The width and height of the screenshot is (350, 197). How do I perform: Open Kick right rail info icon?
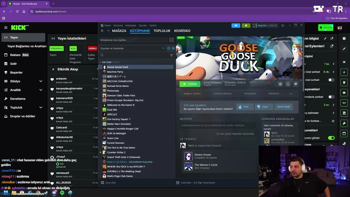click(344, 39)
